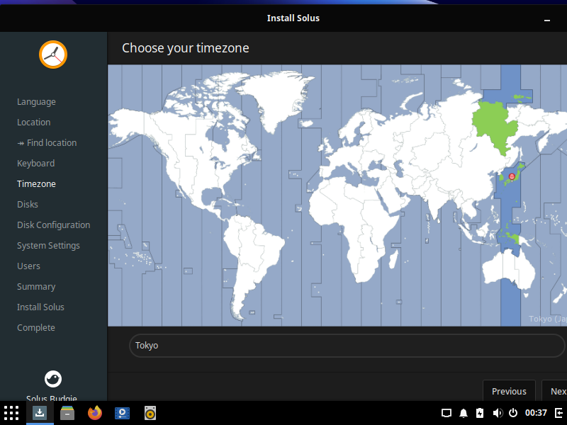
Task: Click the power button tray icon
Action: [x=512, y=413]
